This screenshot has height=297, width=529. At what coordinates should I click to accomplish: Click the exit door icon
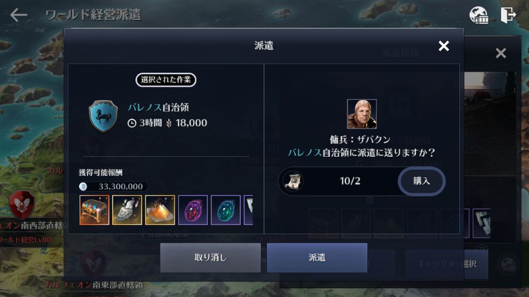point(508,15)
